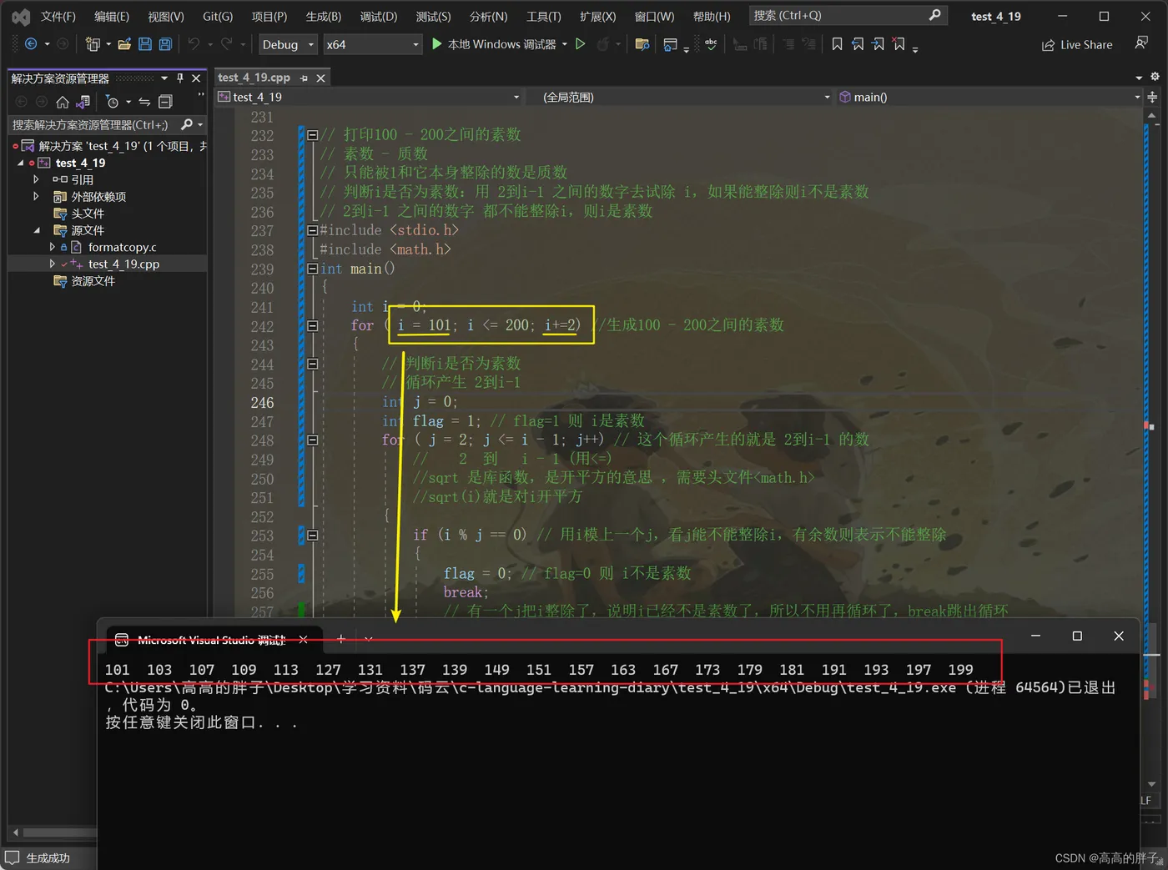
Task: Collapse the comment block at line 232
Action: click(312, 134)
